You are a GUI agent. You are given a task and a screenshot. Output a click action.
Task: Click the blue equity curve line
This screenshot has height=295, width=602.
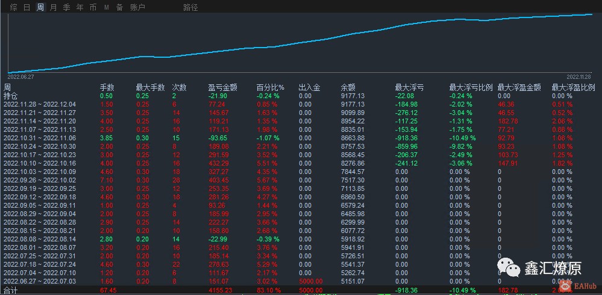tap(299, 43)
